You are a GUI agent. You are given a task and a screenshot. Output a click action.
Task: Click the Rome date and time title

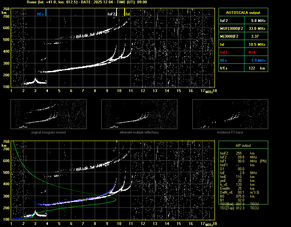coord(87,2)
